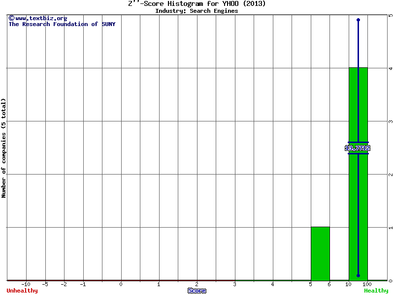This screenshot has width=394, height=295.
Task: Click the 4 tick label on the right y-axis
Action: (x=390, y=68)
